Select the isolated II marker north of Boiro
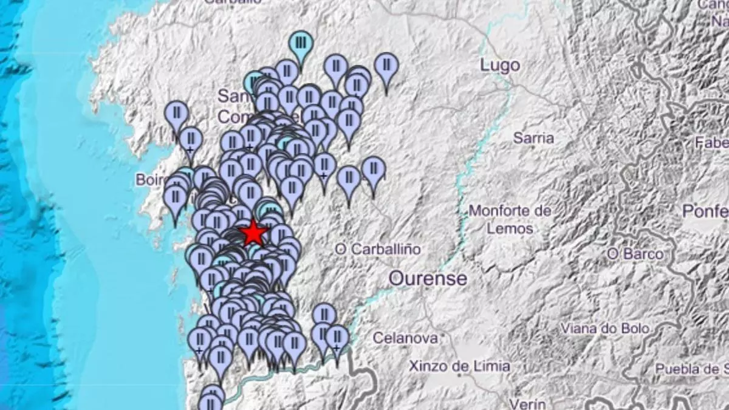Image resolution: width=729 pixels, height=410 pixels. point(176,114)
